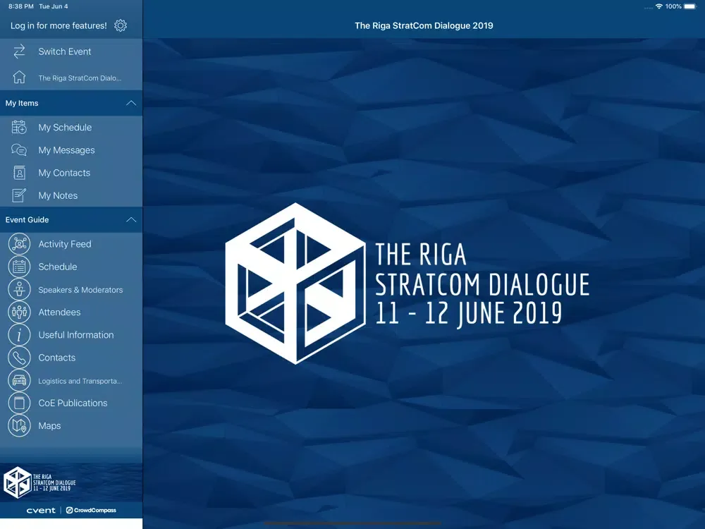Tap the cvent logo in footer
Viewport: 705px width, 529px height.
point(41,510)
